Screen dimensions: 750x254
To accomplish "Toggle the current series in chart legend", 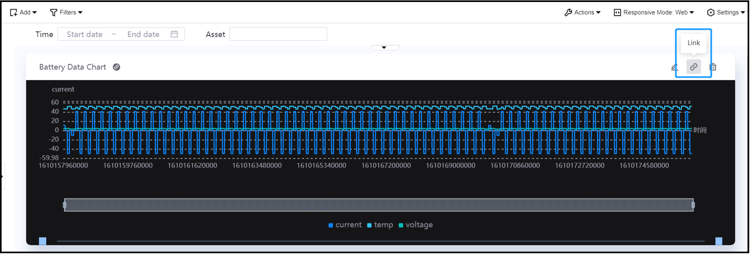I will coord(345,225).
